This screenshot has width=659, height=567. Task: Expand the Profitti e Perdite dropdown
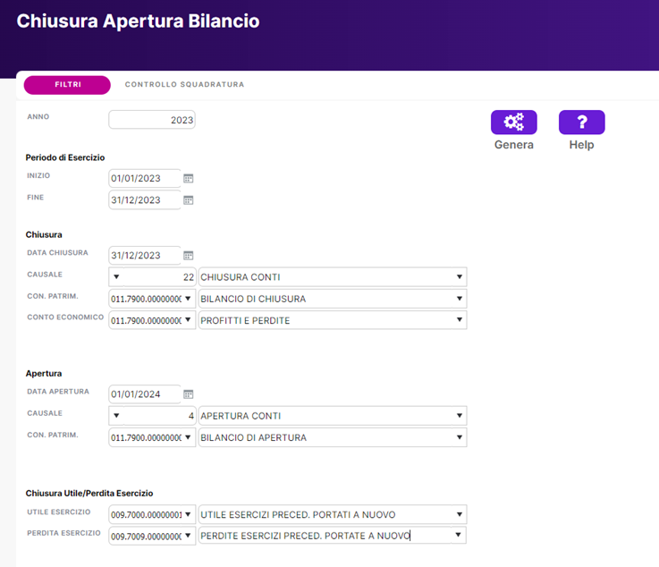coord(460,320)
